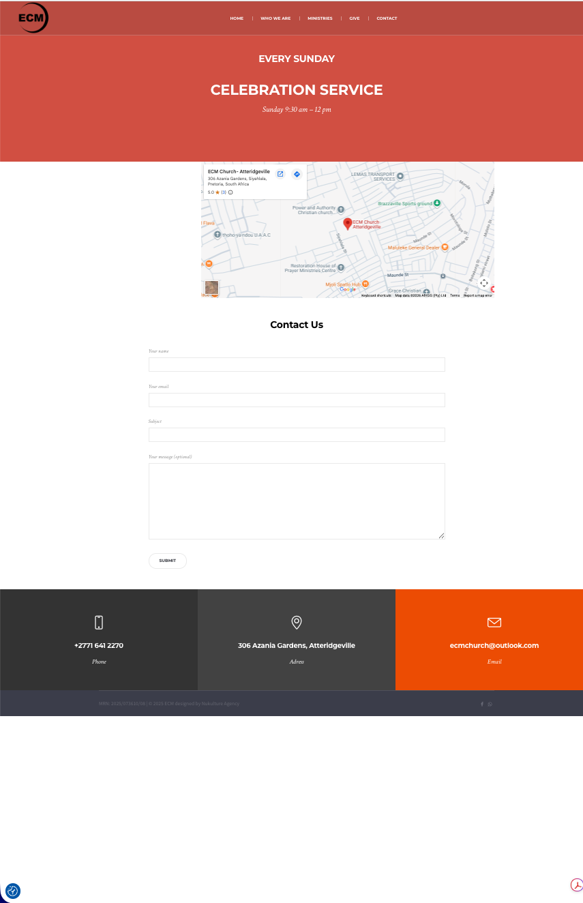Screen dimensions: 583x903
Task: Click inside the Your message text area
Action: point(297,501)
